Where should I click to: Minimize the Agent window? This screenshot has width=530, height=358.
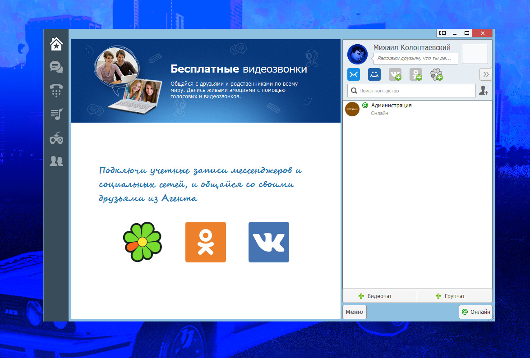pos(455,33)
